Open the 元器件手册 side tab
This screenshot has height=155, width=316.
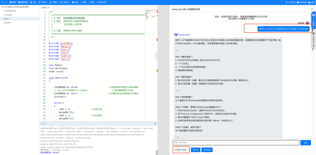click(x=313, y=40)
